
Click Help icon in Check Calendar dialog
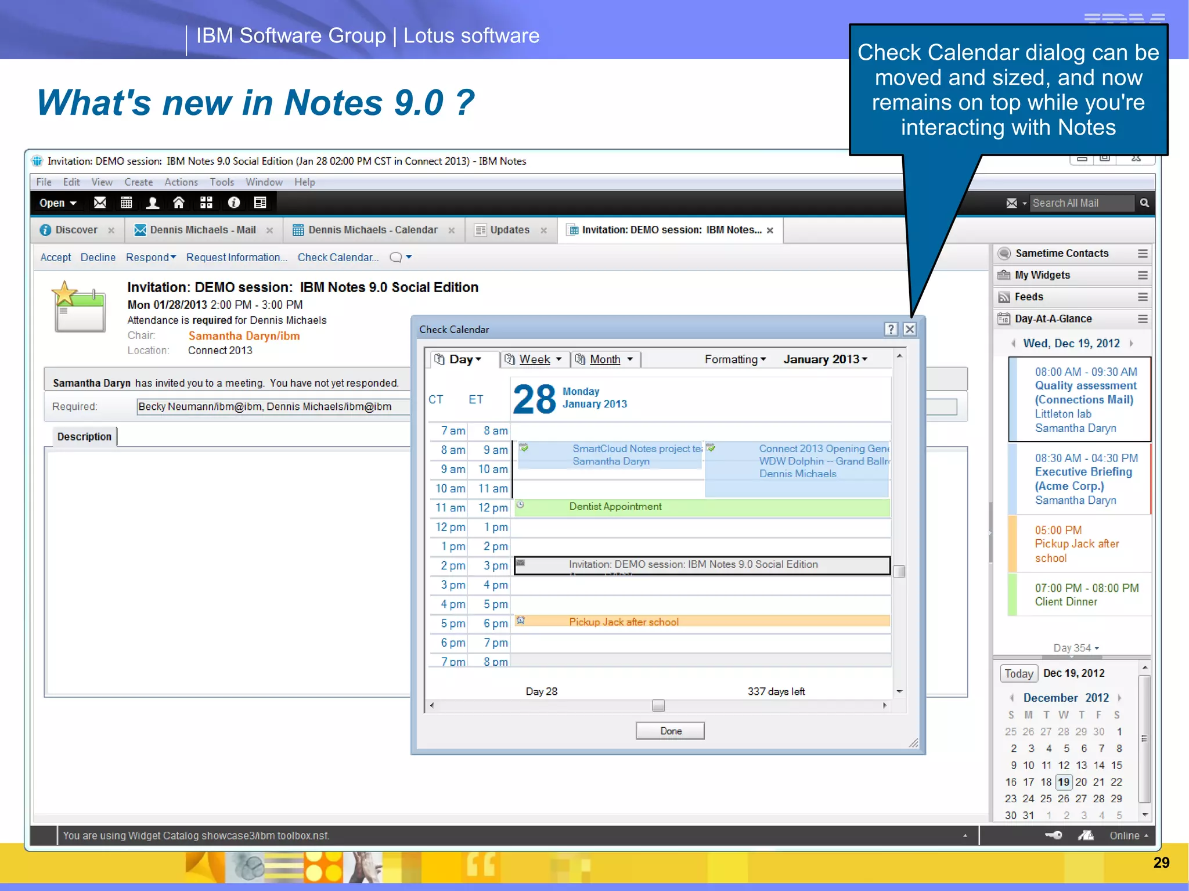click(891, 329)
